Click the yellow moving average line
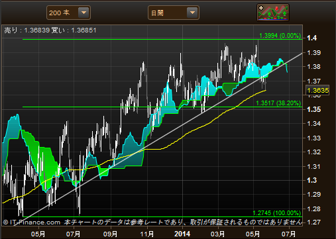Viewport: 336px width, 239px height. (x=199, y=128)
